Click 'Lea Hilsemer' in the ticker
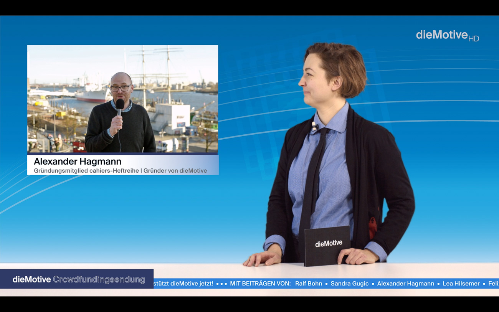This screenshot has height=312, width=499. 461,284
